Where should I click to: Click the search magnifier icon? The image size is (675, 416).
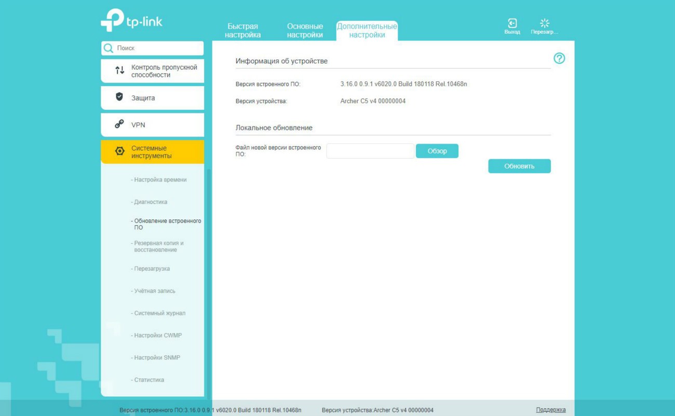click(109, 48)
